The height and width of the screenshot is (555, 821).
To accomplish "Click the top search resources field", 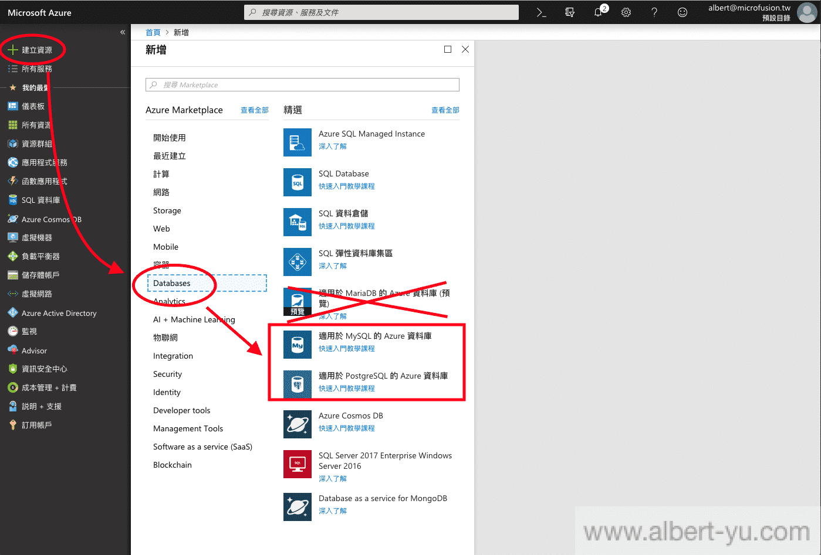I will pos(381,12).
